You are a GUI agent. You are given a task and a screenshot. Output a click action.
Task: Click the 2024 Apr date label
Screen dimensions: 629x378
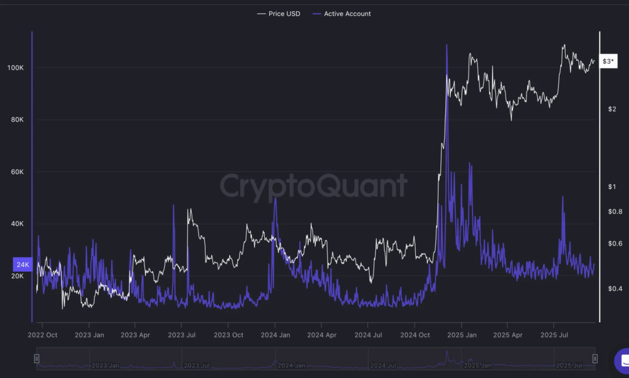click(x=322, y=335)
